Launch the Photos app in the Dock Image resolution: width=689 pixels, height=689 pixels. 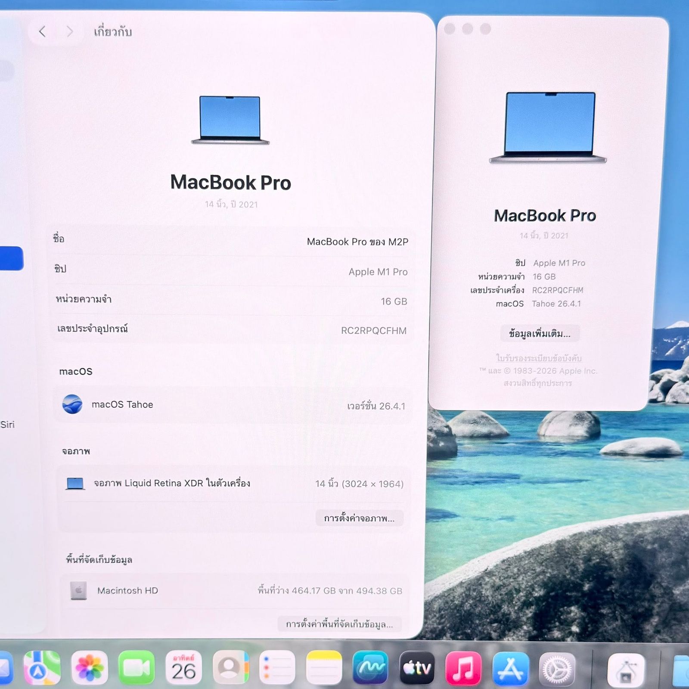pyautogui.click(x=89, y=668)
